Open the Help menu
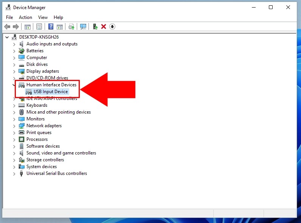This screenshot has width=301, height=223. click(58, 17)
